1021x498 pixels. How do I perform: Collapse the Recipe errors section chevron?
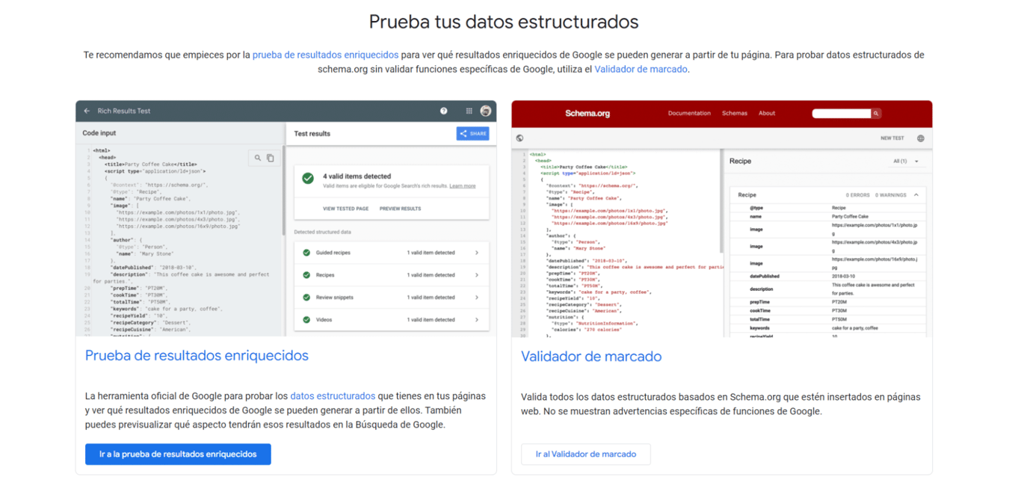916,195
